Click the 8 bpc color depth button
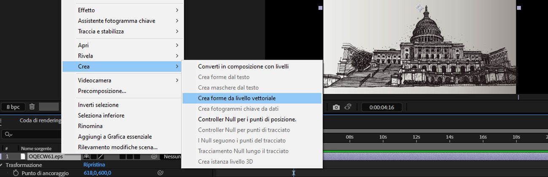This screenshot has height=177, width=548. pos(13,107)
